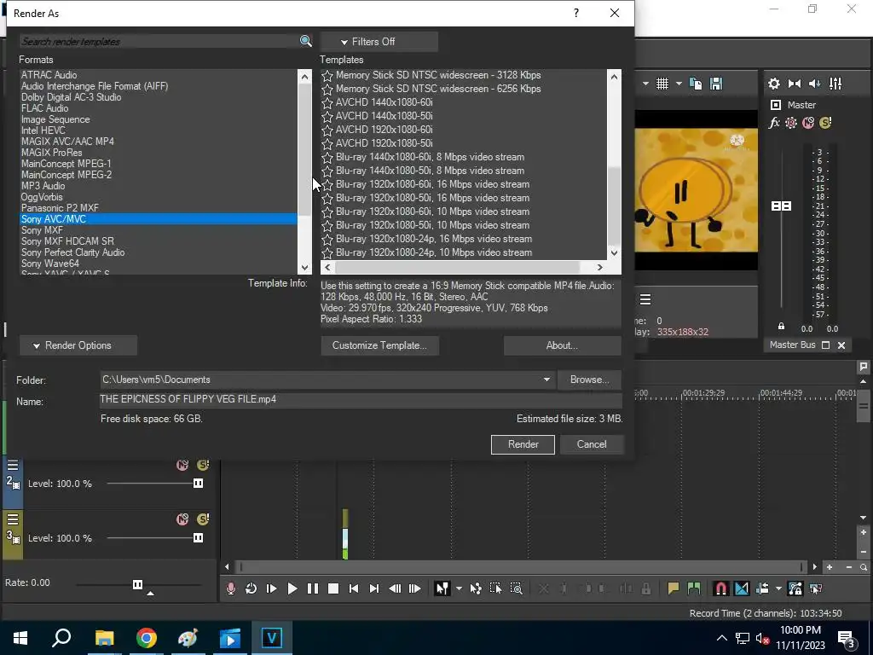This screenshot has width=873, height=655.
Task: Open File Explorer from the taskbar
Action: click(105, 638)
